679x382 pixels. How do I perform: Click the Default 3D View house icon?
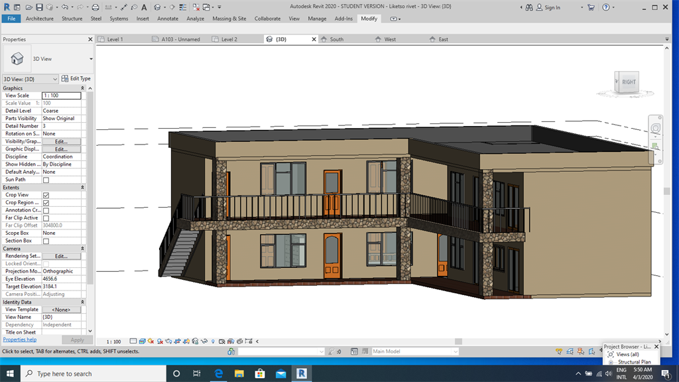[157, 7]
